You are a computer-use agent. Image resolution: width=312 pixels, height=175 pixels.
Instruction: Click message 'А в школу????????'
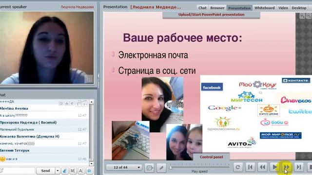click(14, 116)
